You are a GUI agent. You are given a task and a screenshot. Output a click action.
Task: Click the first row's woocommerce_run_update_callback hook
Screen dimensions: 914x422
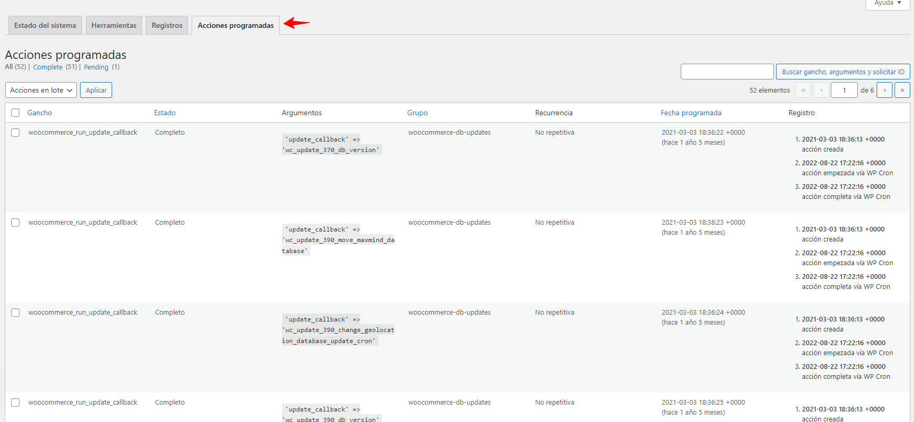click(x=83, y=133)
